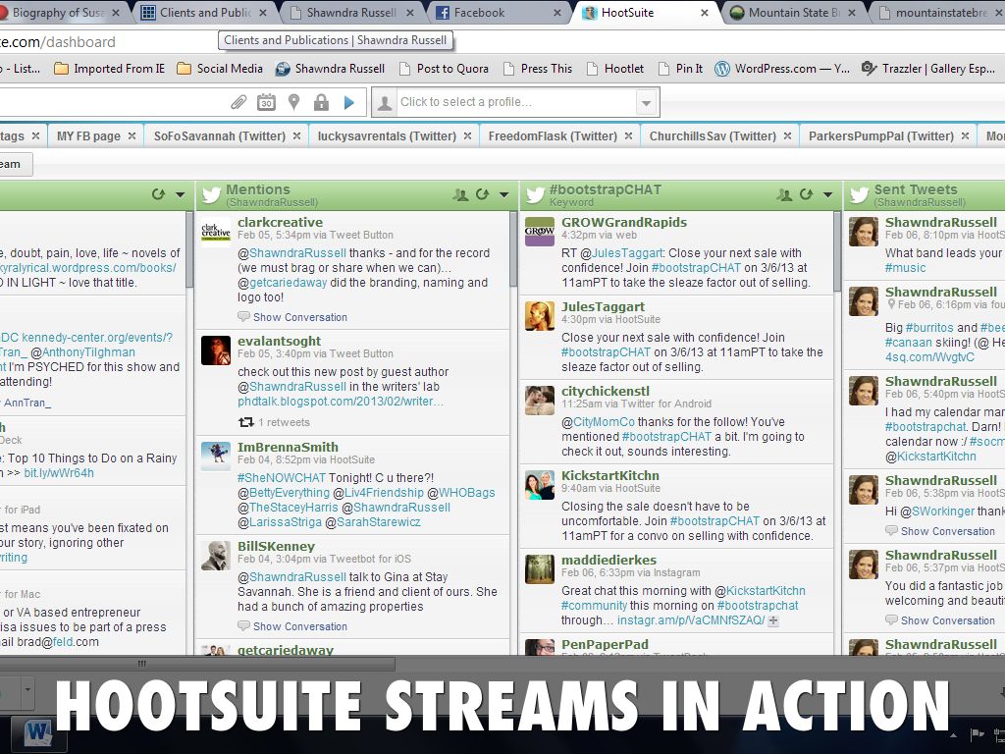This screenshot has width=1005, height=754.
Task: Open the scheduling calendar icon
Action: point(266,102)
